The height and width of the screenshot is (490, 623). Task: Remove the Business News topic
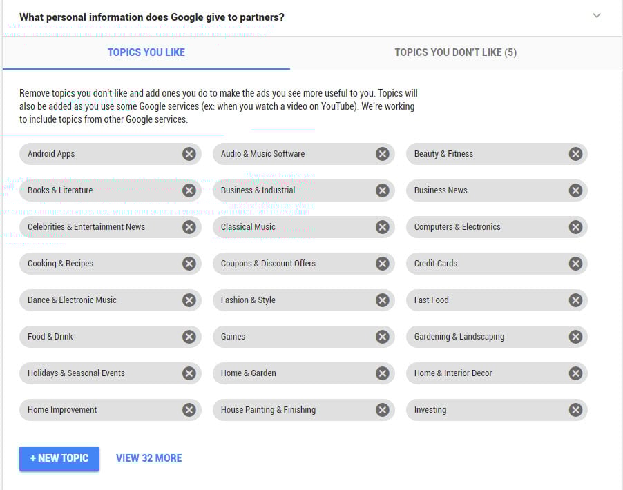click(x=575, y=190)
